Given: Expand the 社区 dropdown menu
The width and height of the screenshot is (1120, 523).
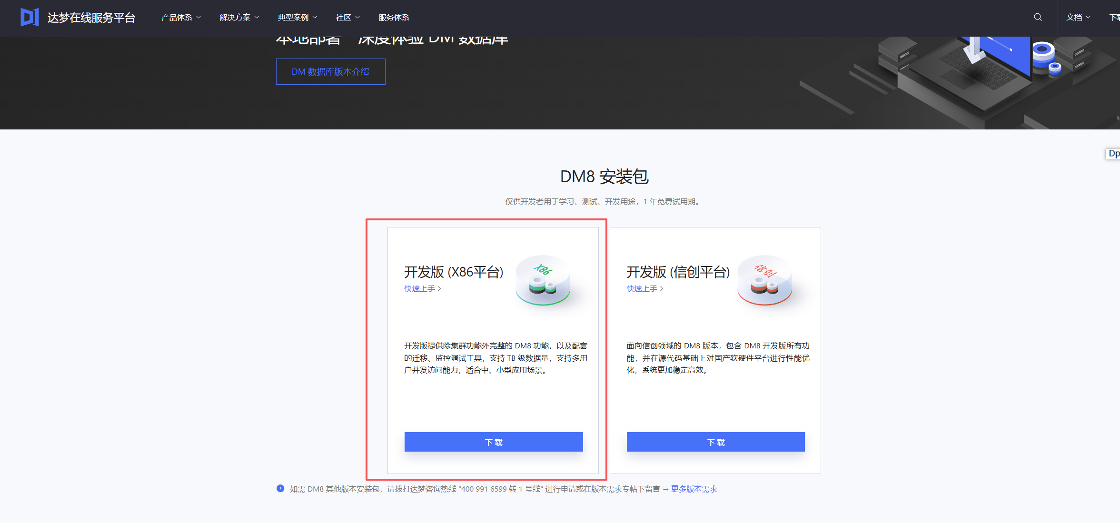Looking at the screenshot, I should tap(347, 17).
